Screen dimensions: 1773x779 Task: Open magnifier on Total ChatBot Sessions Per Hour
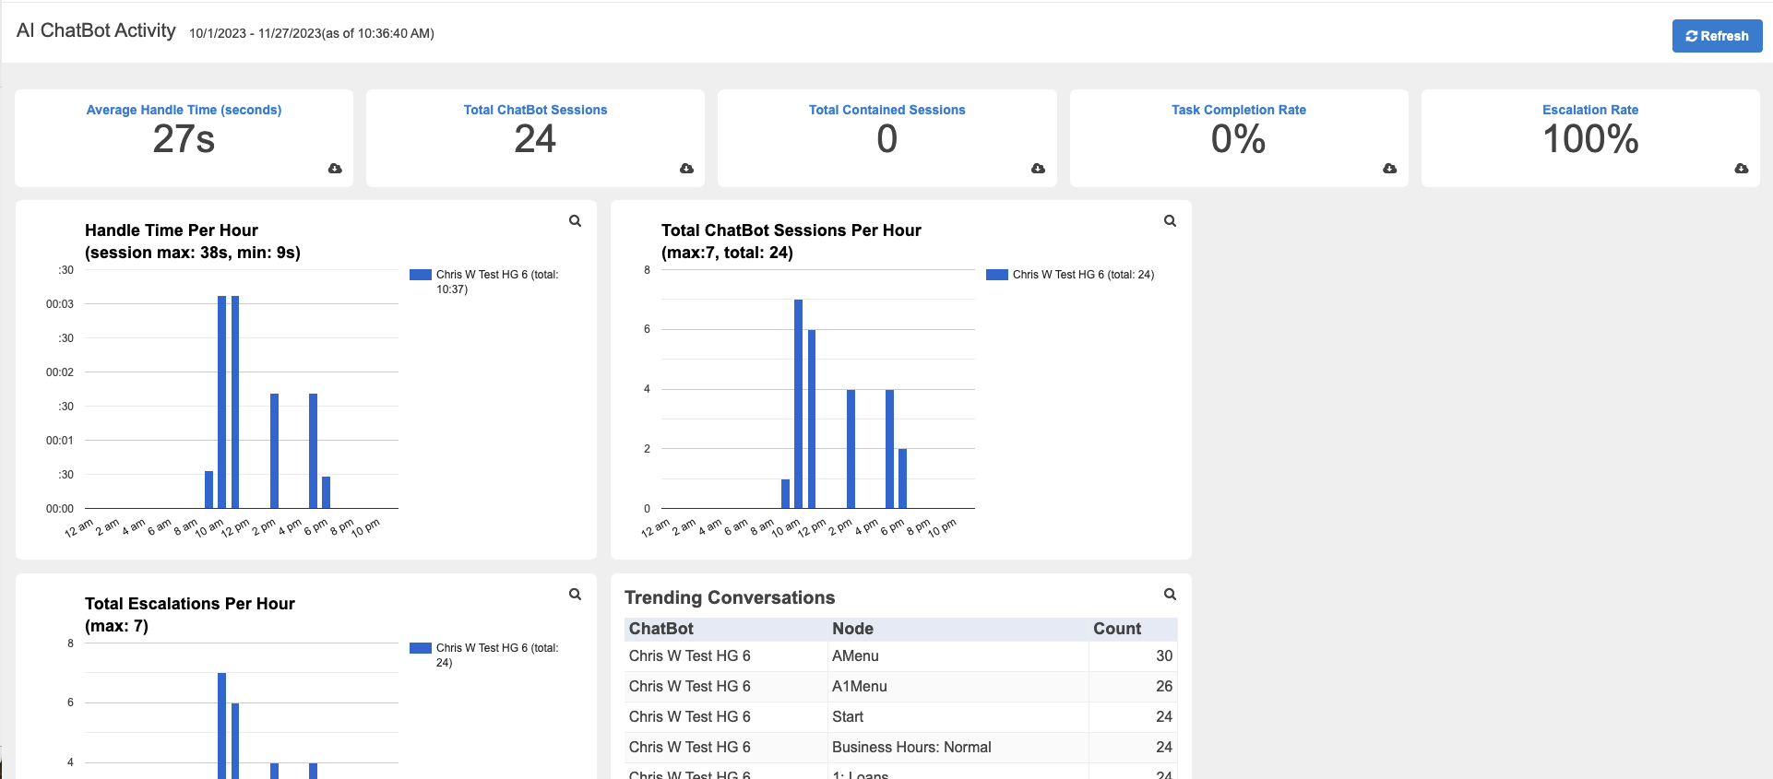(1170, 221)
